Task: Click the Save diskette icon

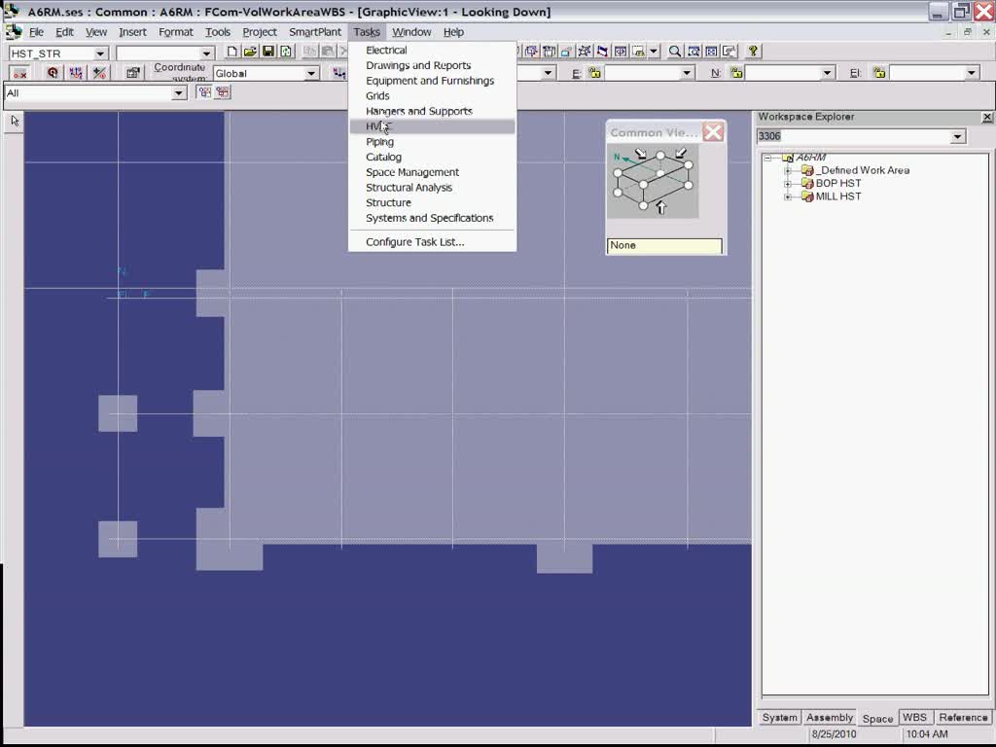Action: coord(268,52)
